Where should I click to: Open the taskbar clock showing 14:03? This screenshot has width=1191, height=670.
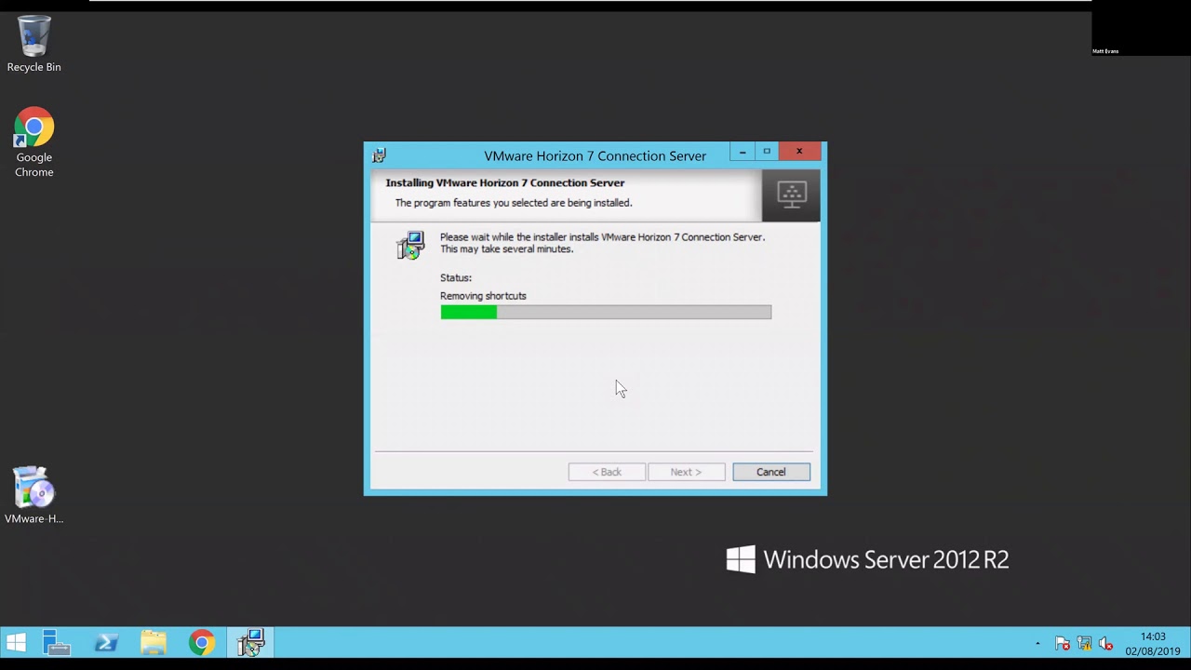[1152, 644]
